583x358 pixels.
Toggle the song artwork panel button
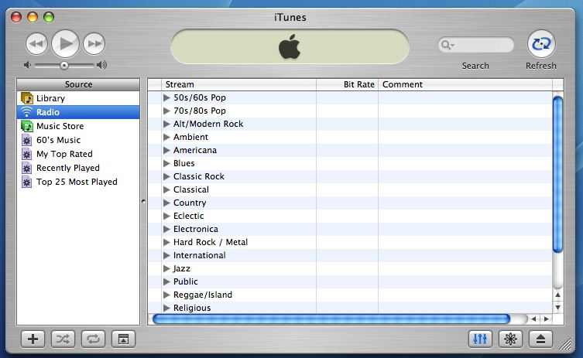point(123,339)
